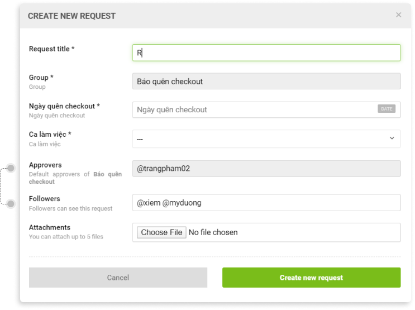
Task: Click the Request title label
Action: coord(51,49)
